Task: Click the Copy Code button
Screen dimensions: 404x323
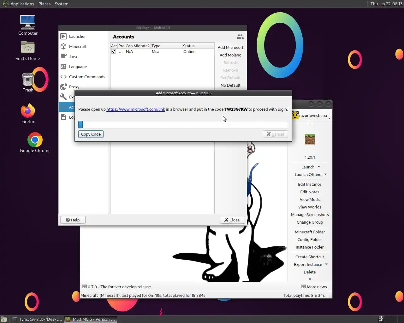Action: point(91,134)
